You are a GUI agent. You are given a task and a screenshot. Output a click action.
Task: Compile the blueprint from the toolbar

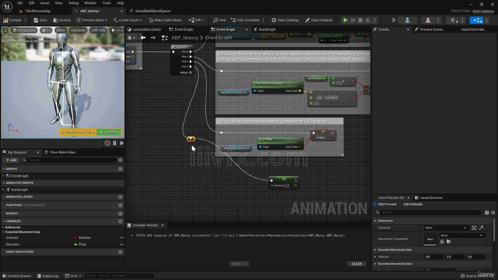pyautogui.click(x=12, y=20)
